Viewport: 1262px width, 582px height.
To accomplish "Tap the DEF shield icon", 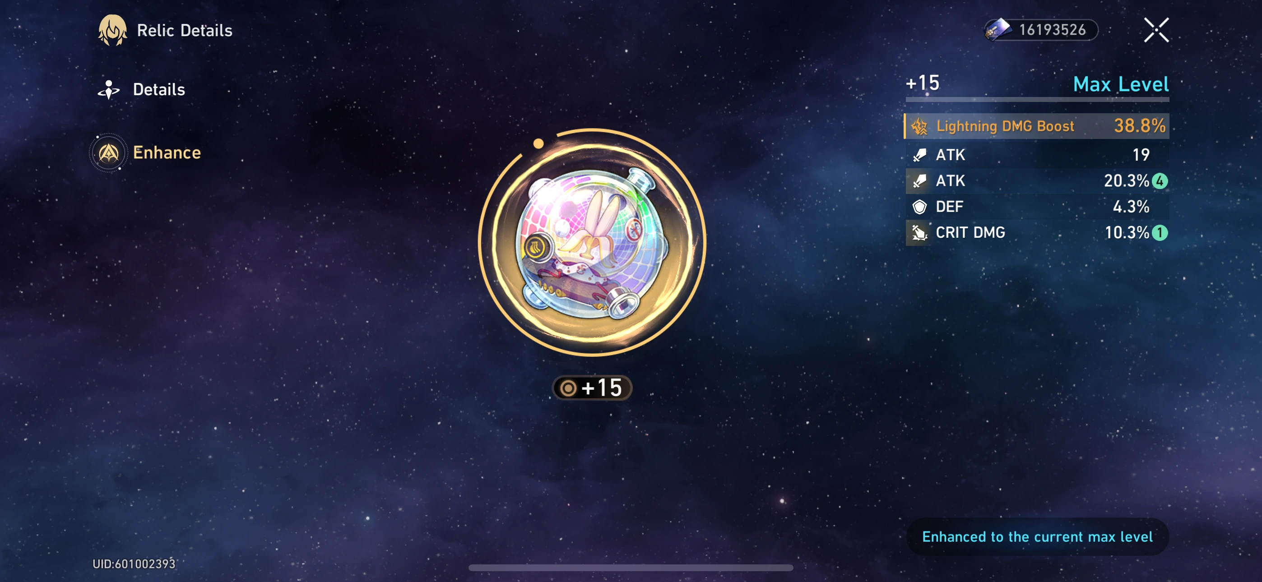I will [x=919, y=207].
